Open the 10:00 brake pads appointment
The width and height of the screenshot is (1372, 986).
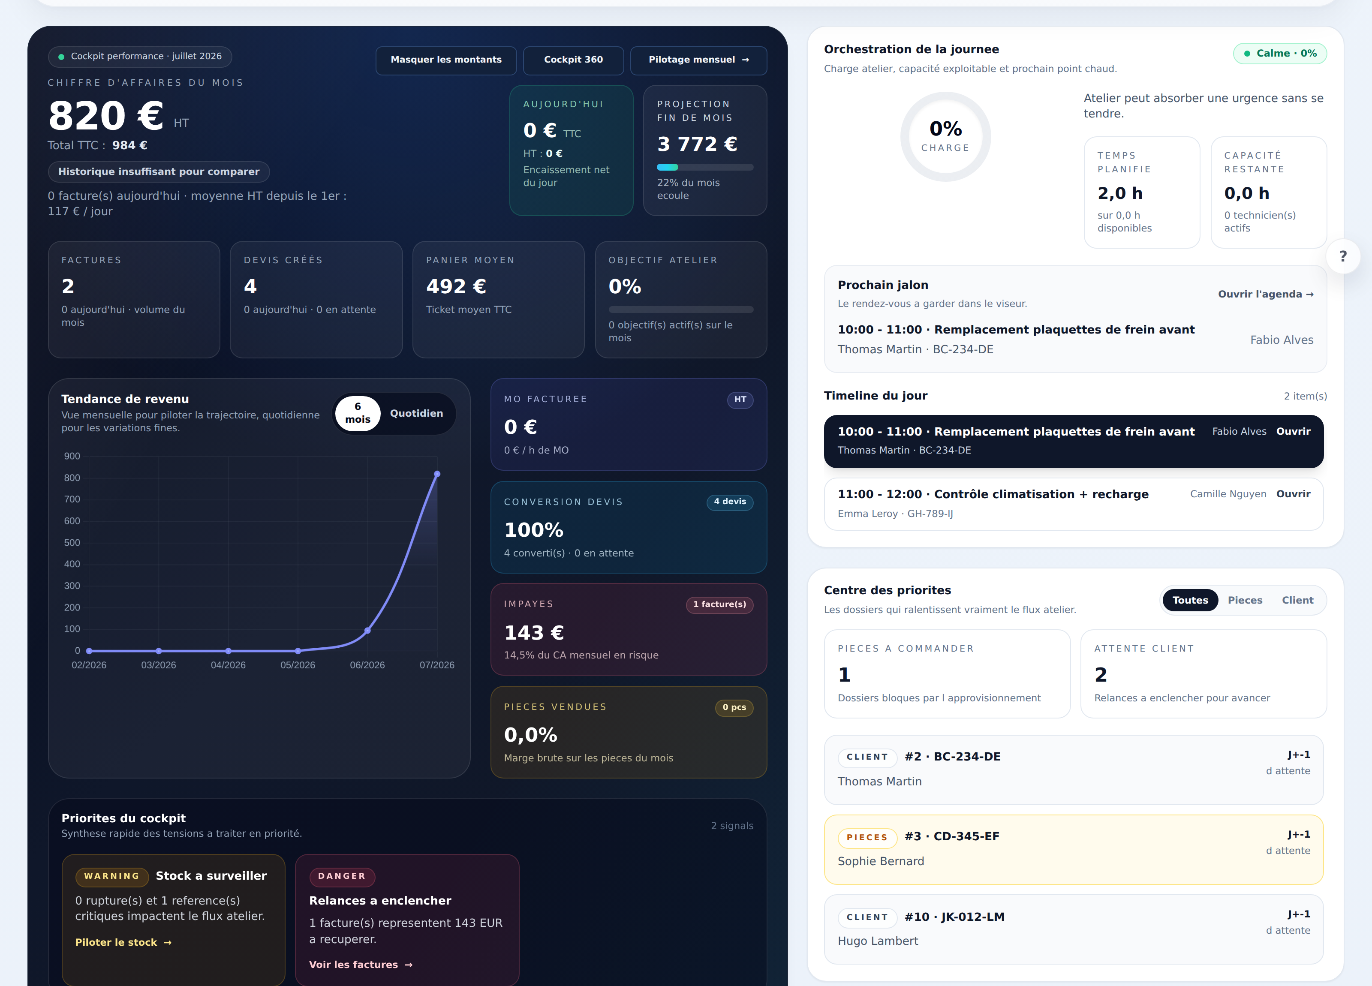click(x=1293, y=431)
